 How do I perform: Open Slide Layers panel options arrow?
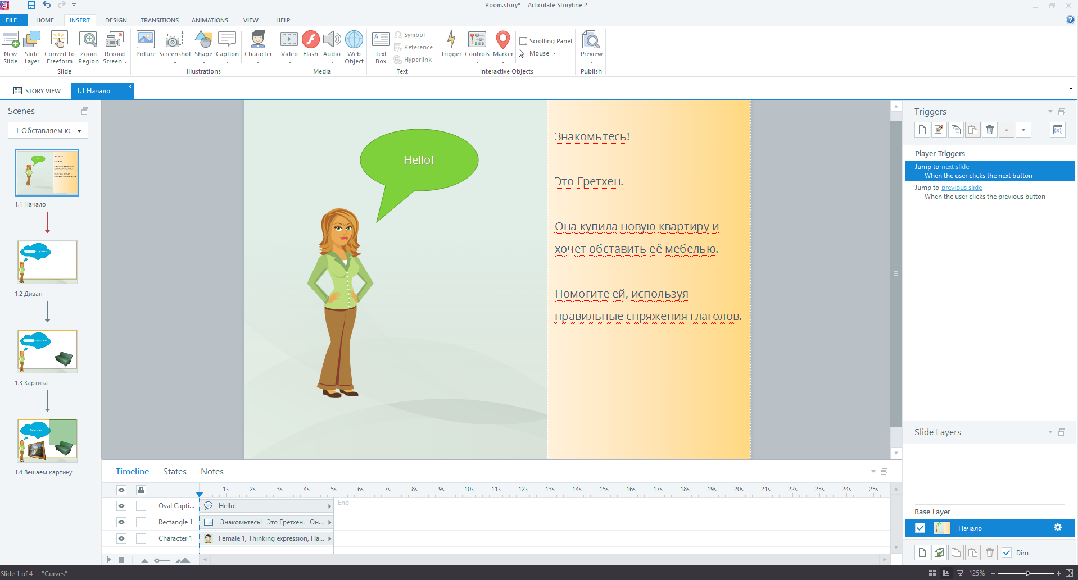[1050, 432]
